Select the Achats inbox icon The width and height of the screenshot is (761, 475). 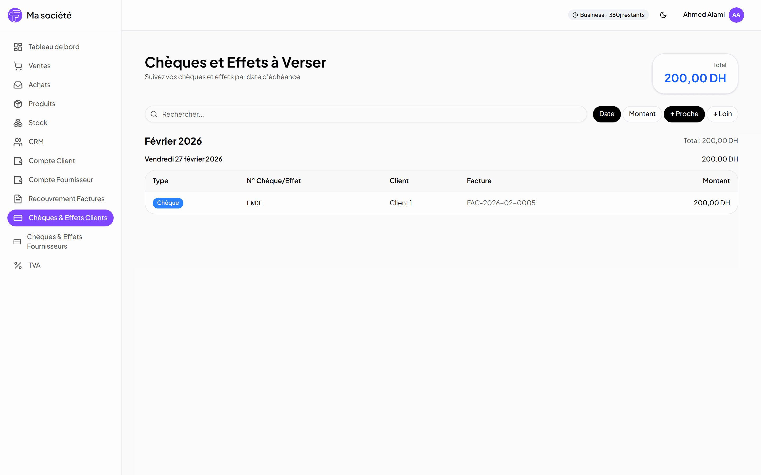18,85
